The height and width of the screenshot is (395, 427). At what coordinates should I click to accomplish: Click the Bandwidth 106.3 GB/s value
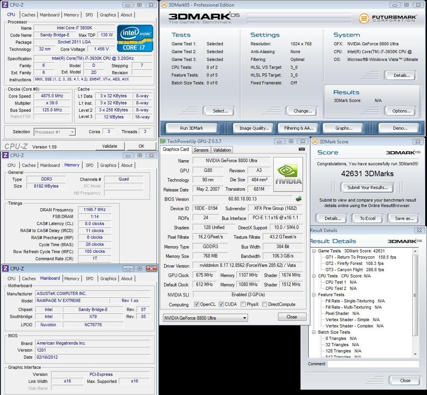point(283,256)
